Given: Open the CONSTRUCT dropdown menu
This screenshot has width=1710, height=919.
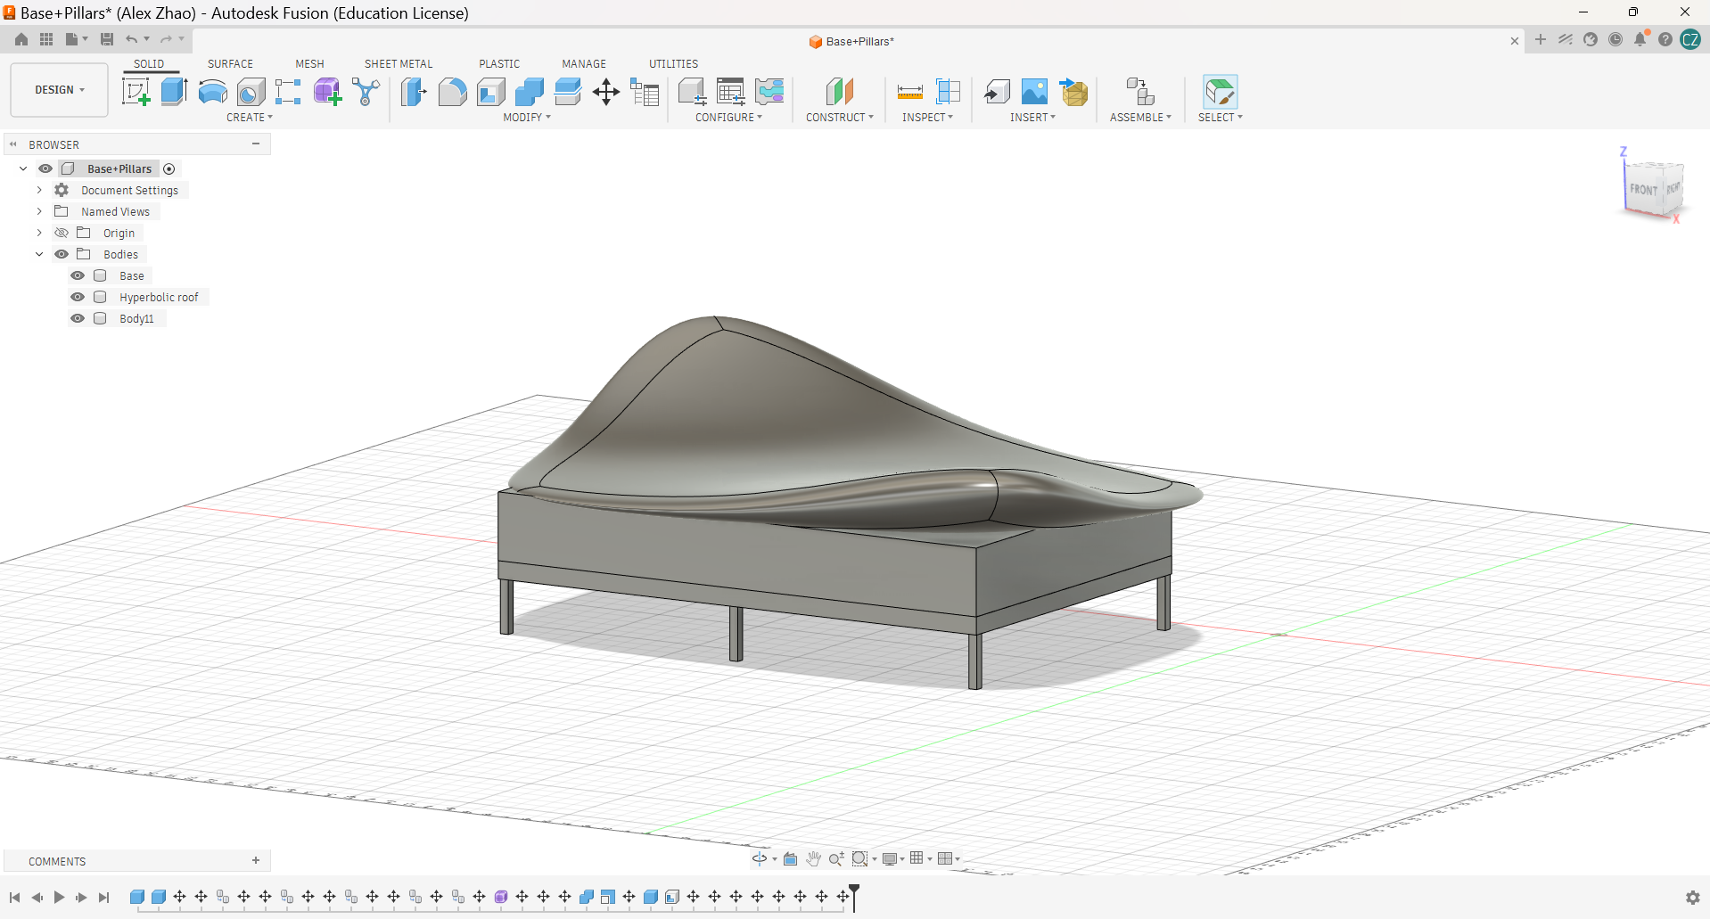Looking at the screenshot, I should click(840, 118).
